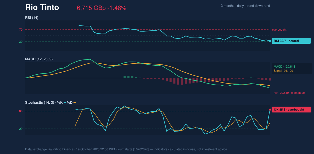Image resolution: width=314 pixels, height=154 pixels.
Task: Click the %D legend orange line swatch
Action: click(75, 102)
